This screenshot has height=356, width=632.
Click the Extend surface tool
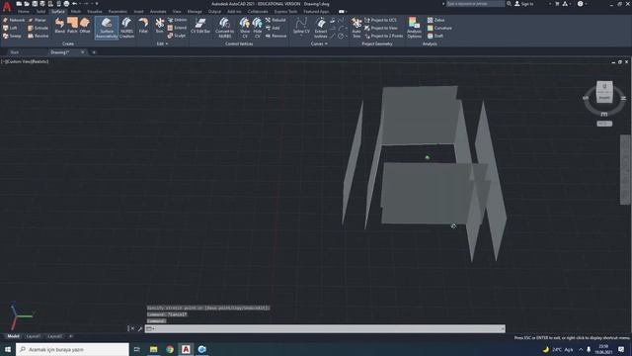[178, 28]
